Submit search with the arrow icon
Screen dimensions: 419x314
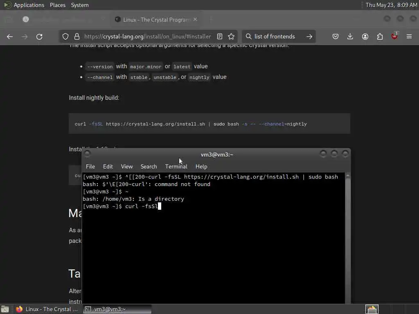(x=309, y=36)
